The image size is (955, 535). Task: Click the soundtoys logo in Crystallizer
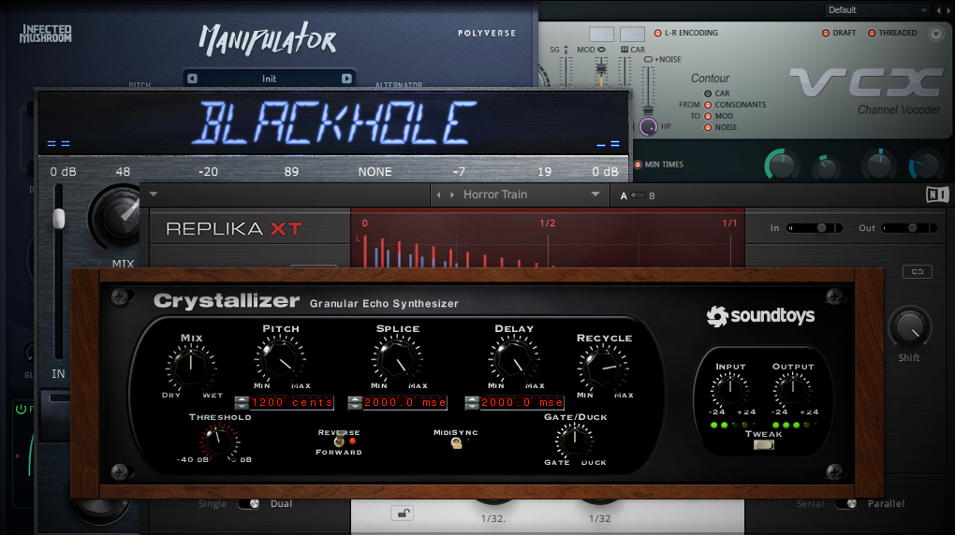[760, 315]
